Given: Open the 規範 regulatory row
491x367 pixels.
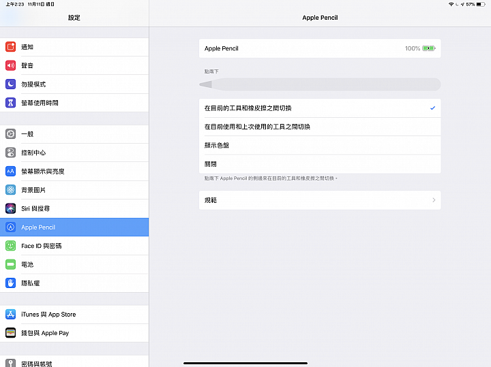Looking at the screenshot, I should pyautogui.click(x=320, y=200).
